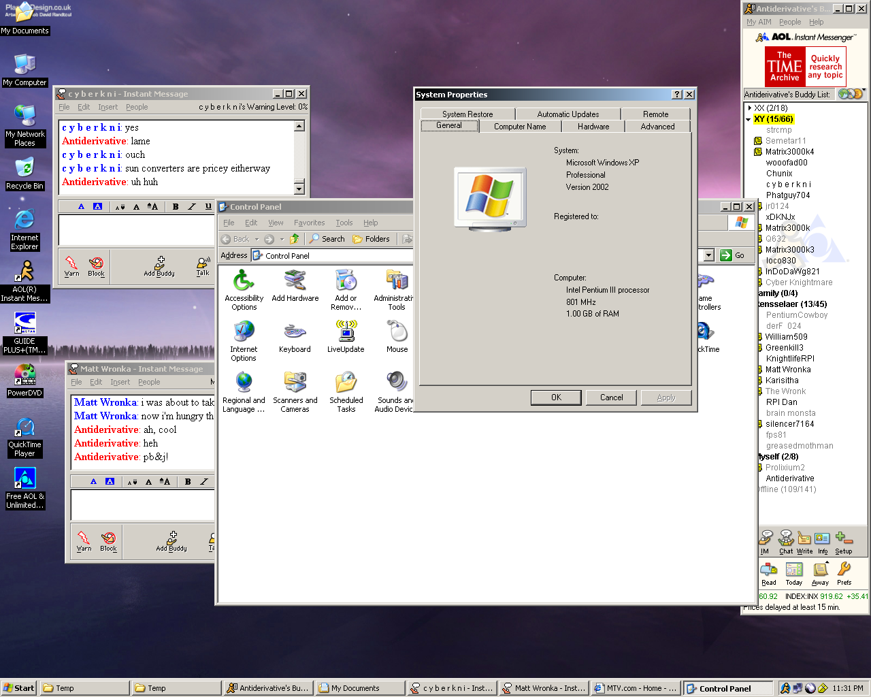The width and height of the screenshot is (871, 697).
Task: Open Accessibility Options in Control Panel
Action: [244, 289]
